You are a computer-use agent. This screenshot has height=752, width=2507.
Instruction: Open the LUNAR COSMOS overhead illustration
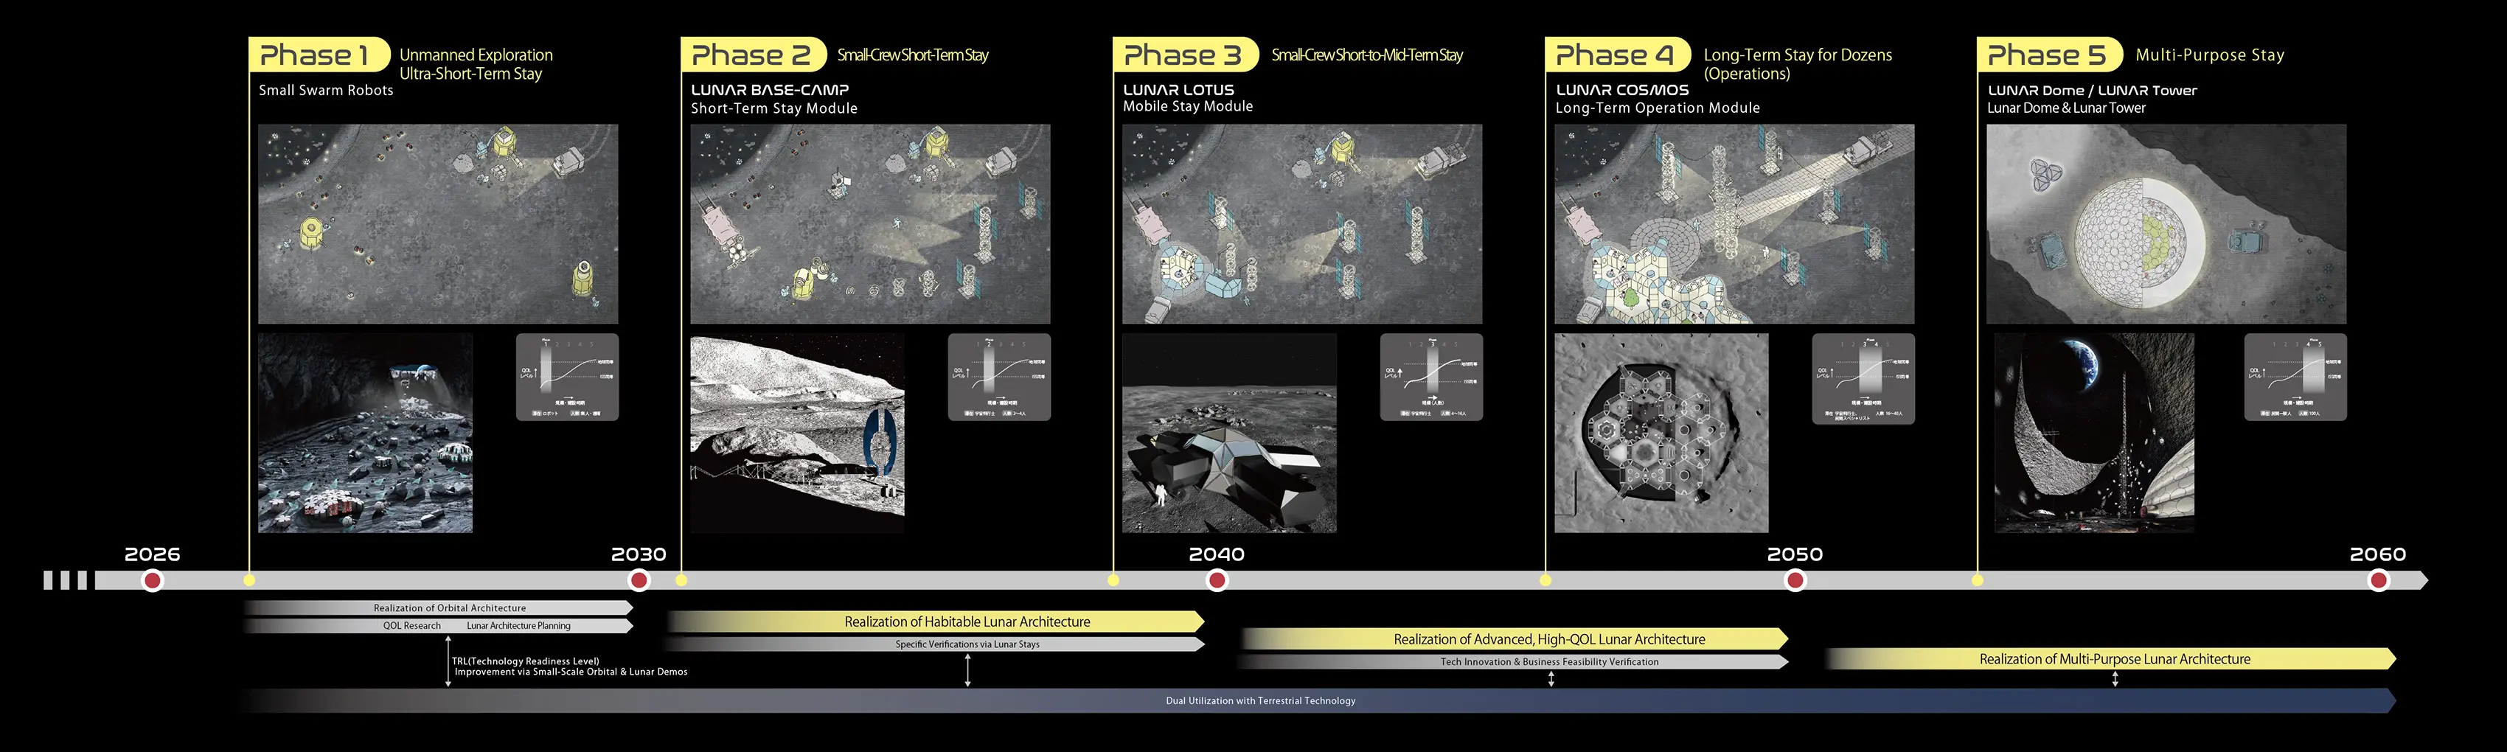coord(1734,223)
